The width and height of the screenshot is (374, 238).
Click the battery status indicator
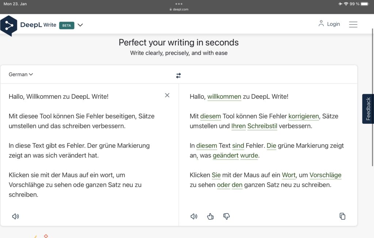click(x=365, y=4)
